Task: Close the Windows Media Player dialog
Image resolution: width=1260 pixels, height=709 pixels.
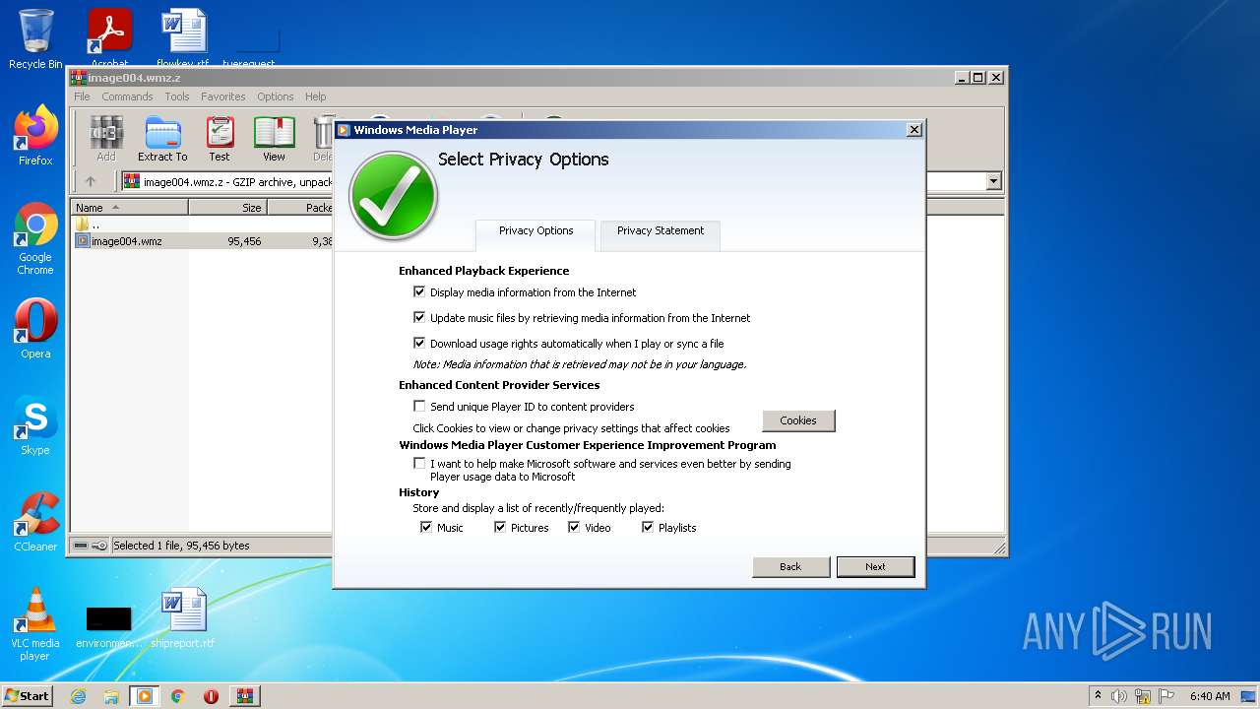Action: click(913, 130)
